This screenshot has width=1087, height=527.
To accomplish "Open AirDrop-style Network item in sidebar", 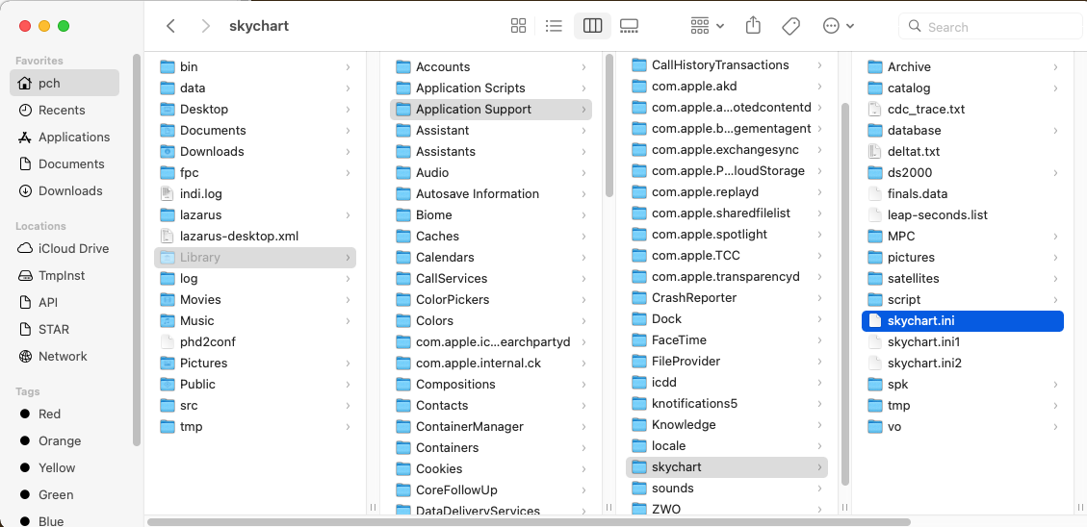I will point(63,356).
